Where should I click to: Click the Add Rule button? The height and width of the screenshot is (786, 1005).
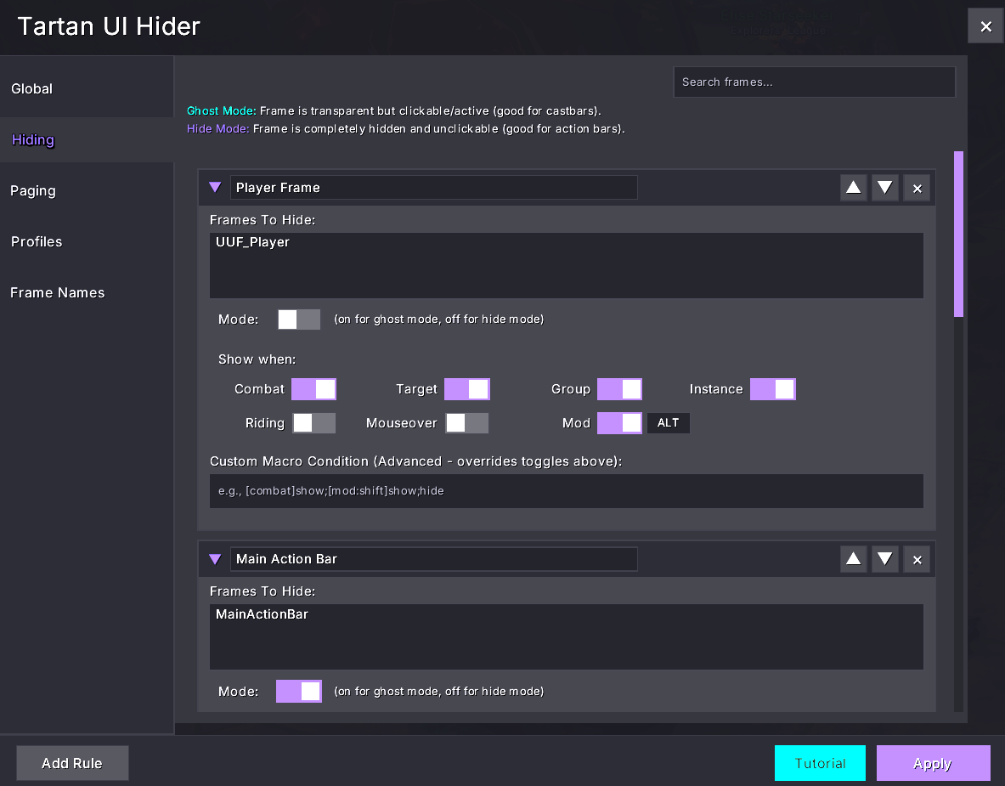coord(72,763)
